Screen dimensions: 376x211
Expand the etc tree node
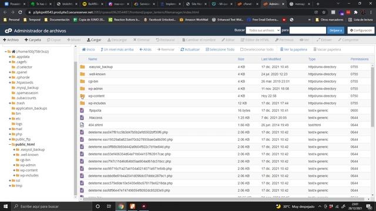pos(10,118)
